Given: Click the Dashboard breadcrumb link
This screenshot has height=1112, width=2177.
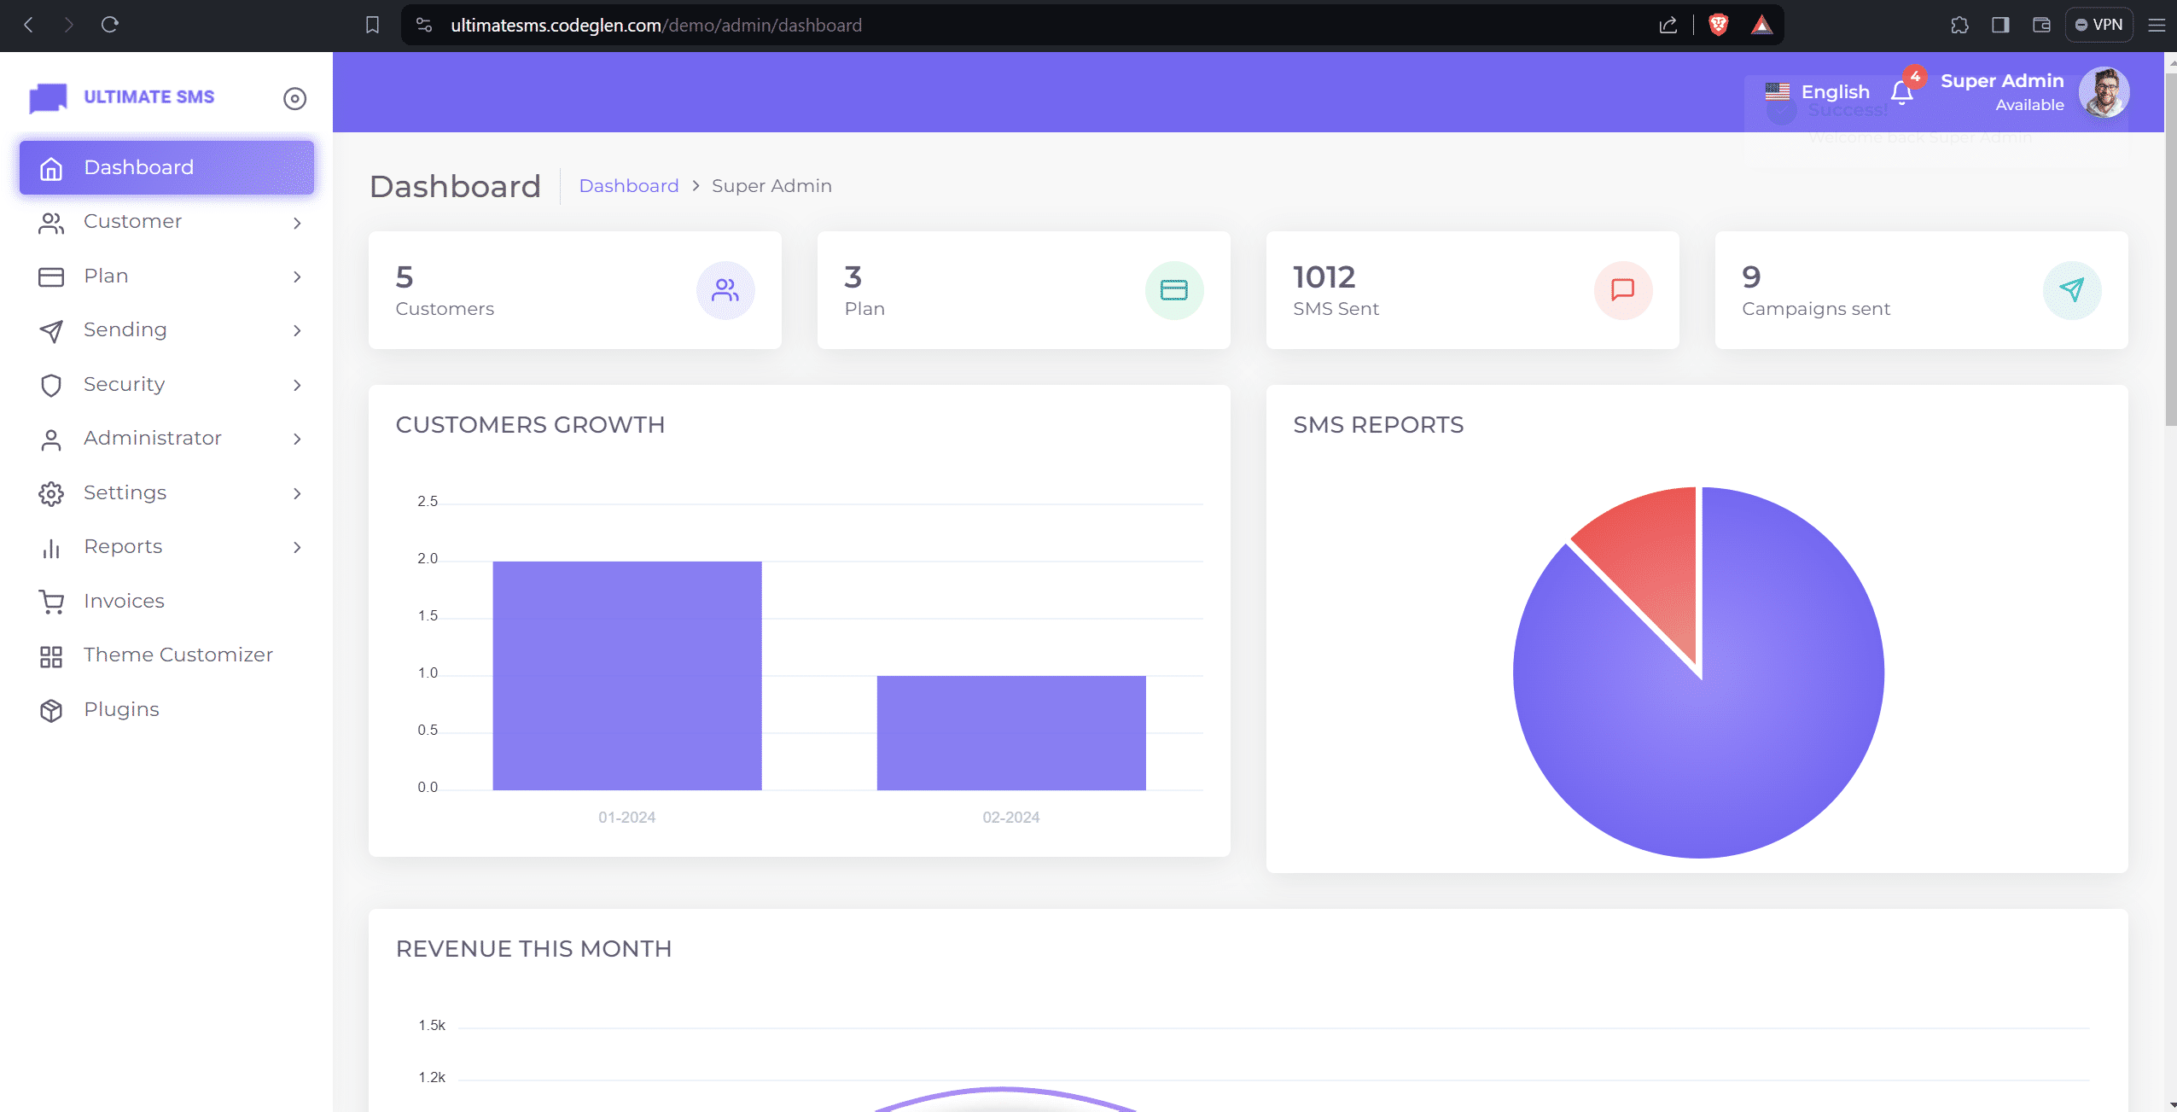Looking at the screenshot, I should [x=628, y=186].
